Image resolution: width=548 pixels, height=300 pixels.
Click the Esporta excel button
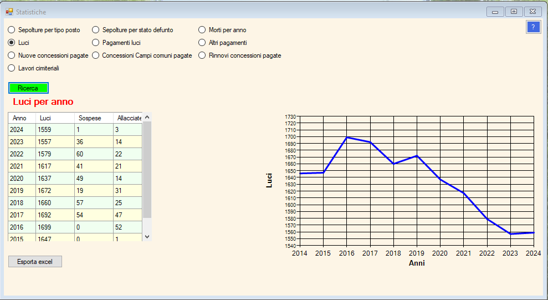tap(35, 262)
